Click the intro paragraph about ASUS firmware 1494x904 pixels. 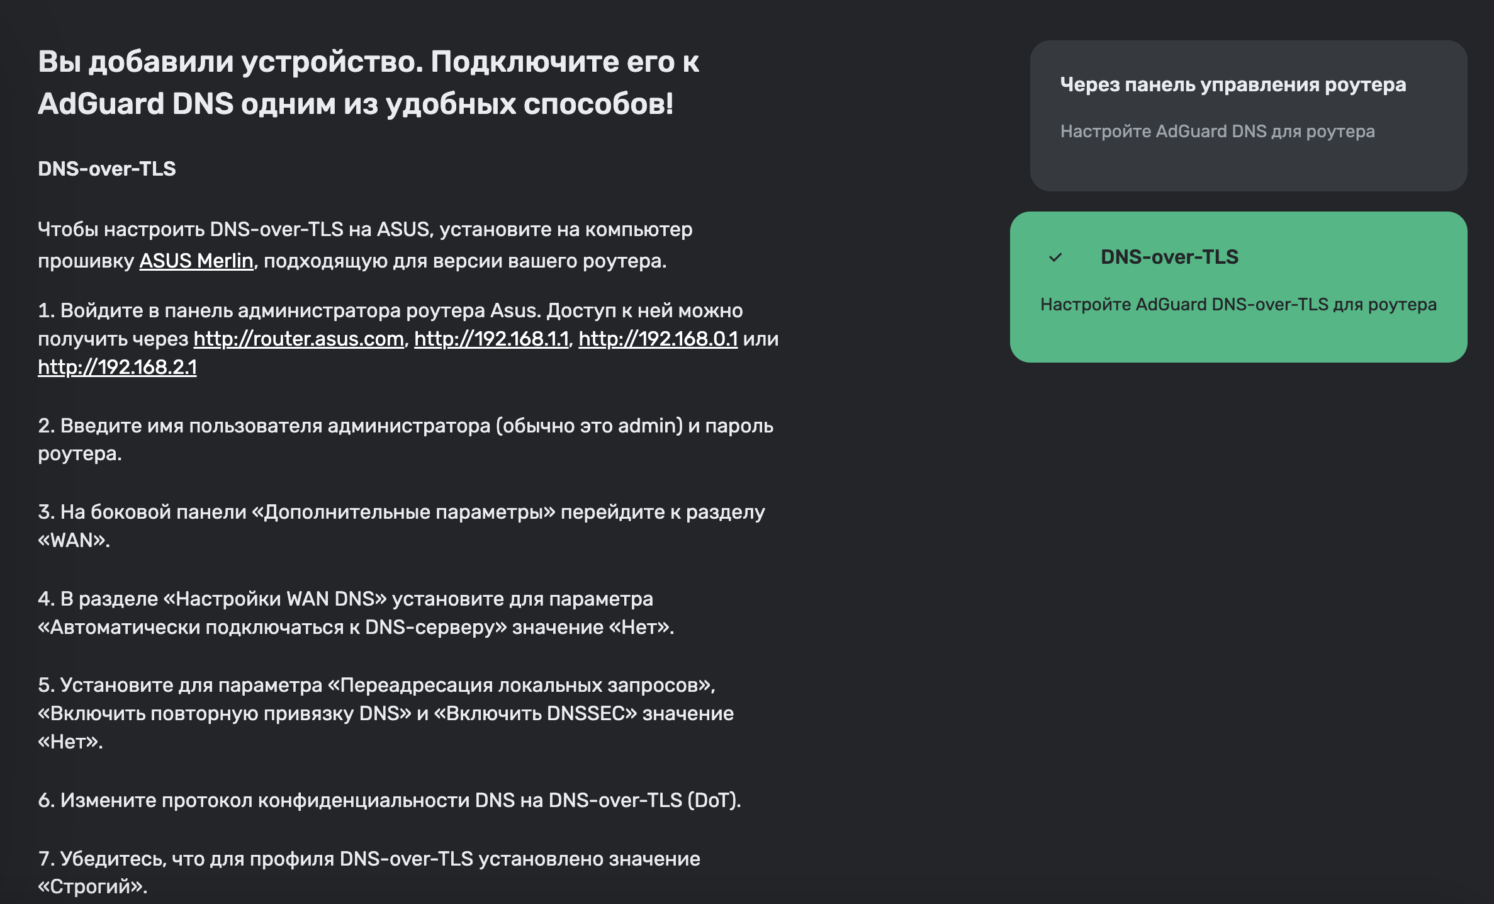tap(365, 230)
